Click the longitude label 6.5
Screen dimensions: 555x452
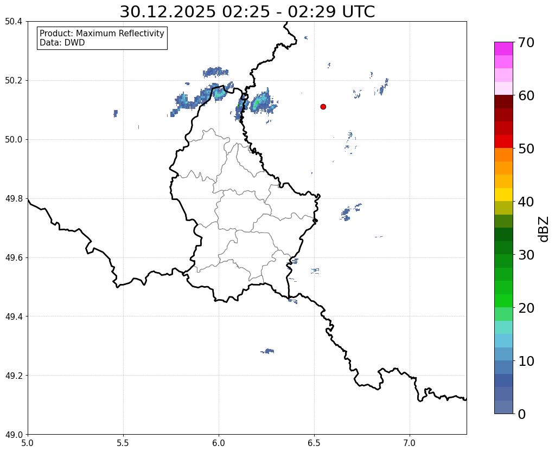coord(314,443)
